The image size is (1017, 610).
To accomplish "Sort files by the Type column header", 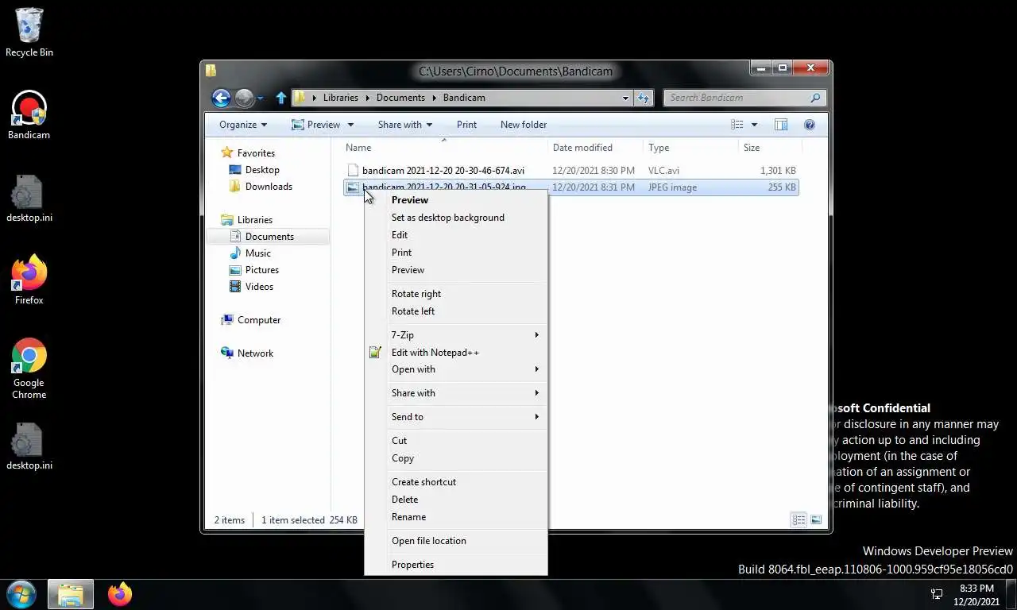I will pyautogui.click(x=690, y=148).
